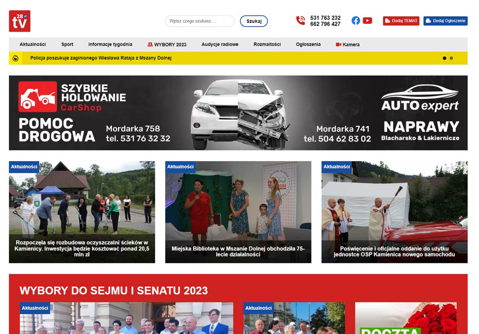Click the search input field
The height and width of the screenshot is (334, 479).
(200, 21)
